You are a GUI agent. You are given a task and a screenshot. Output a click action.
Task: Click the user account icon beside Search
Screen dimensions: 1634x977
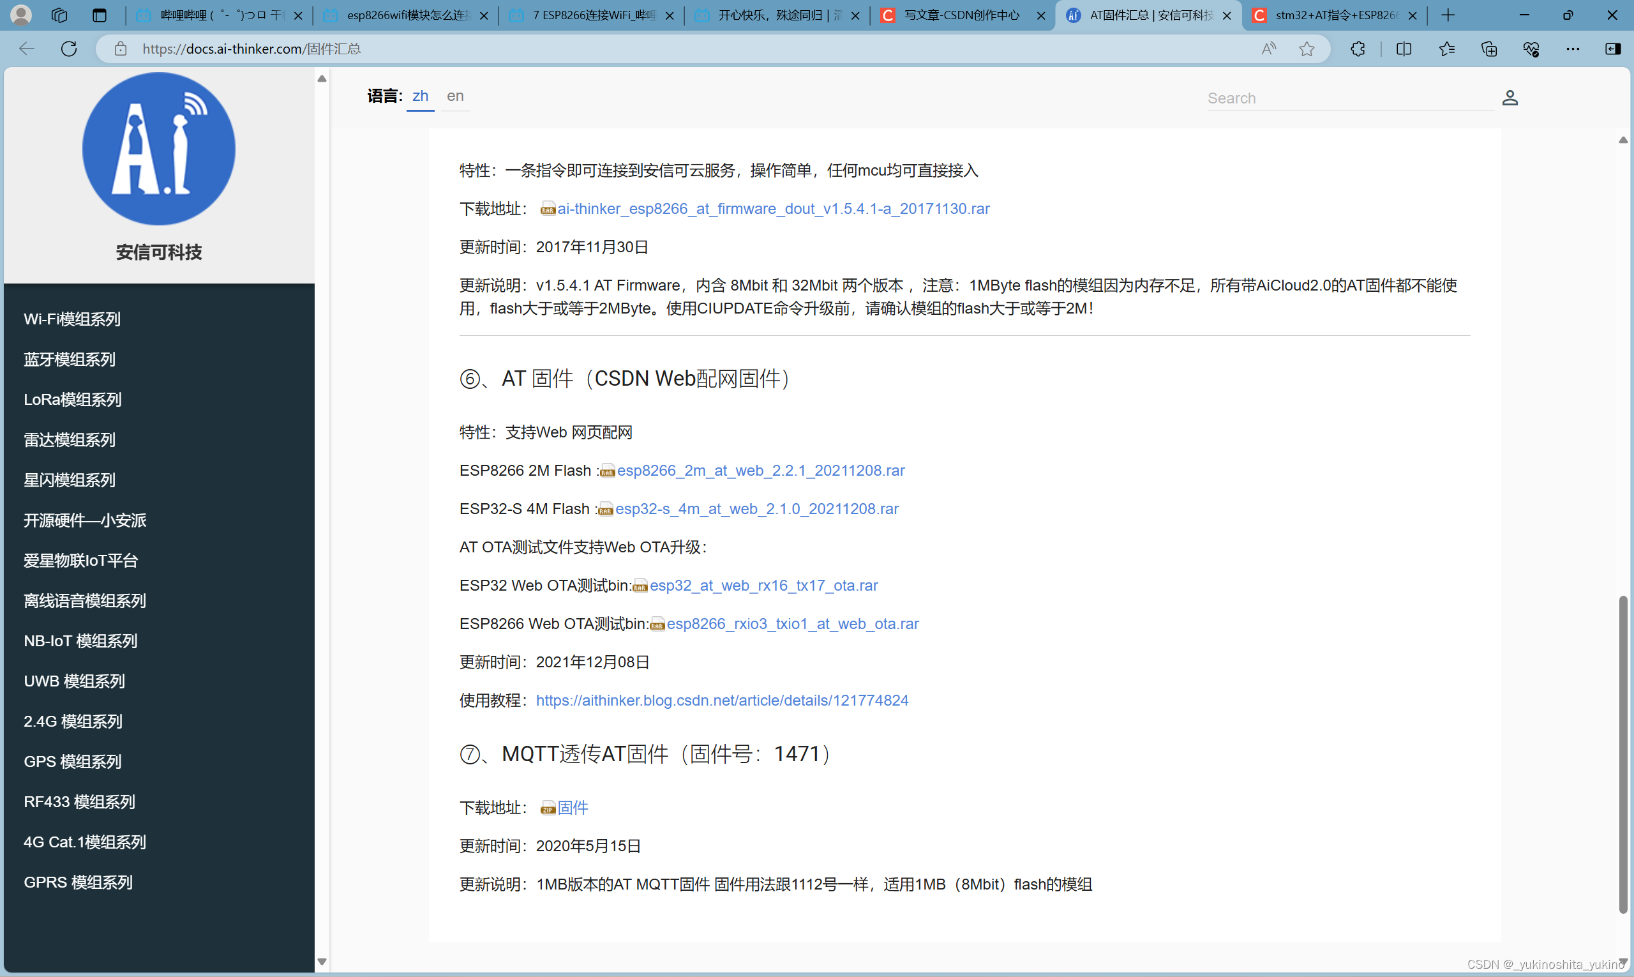[1510, 98]
